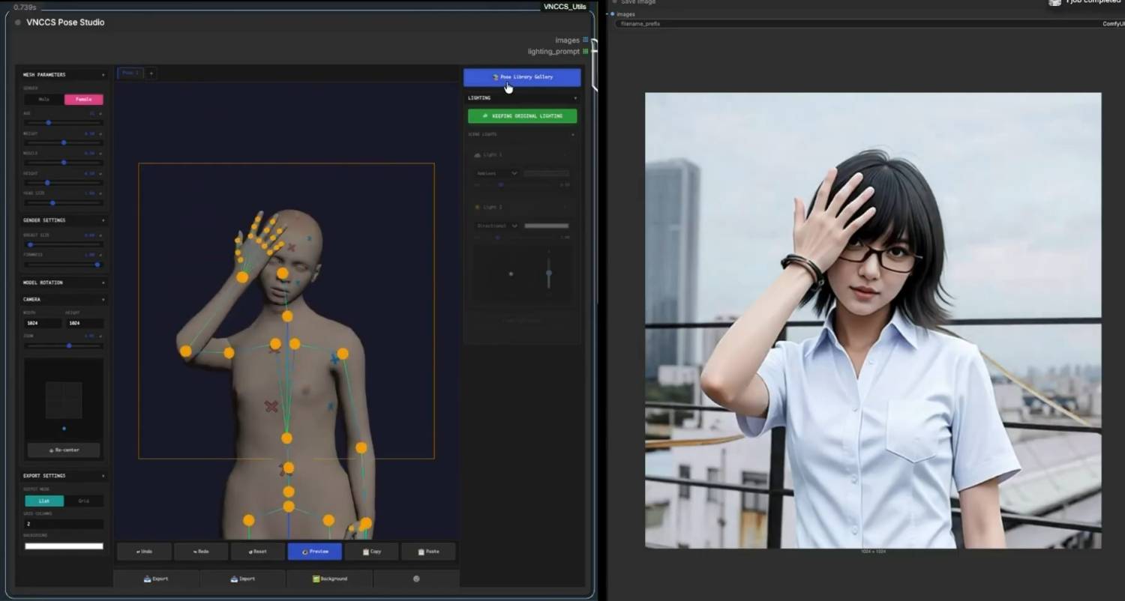Paste a pose with the Paste button

pyautogui.click(x=428, y=552)
